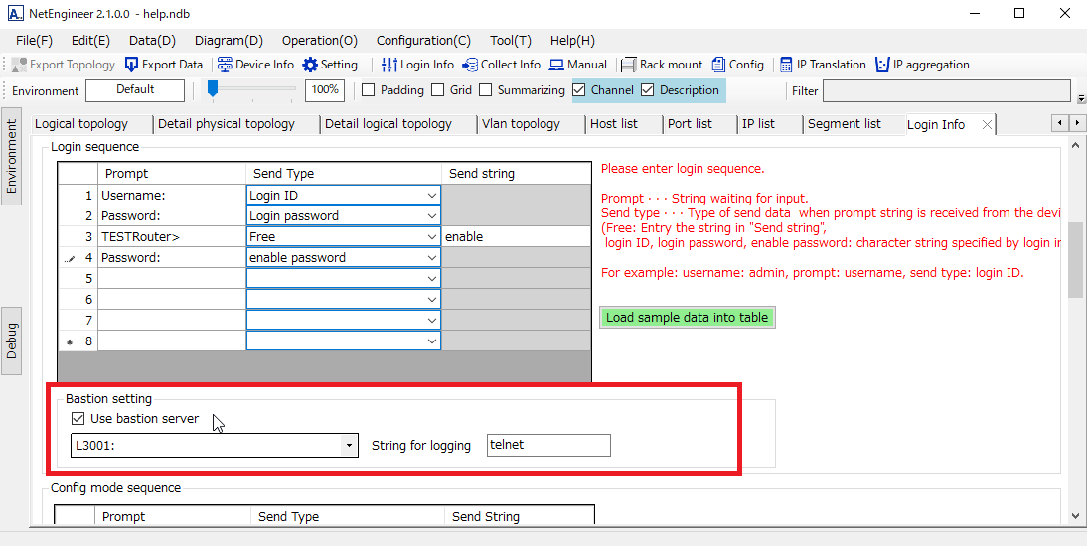This screenshot has width=1087, height=546.
Task: Expand the Send Type dropdown for TESTRouter> row
Action: (432, 237)
